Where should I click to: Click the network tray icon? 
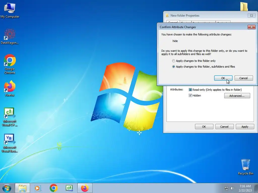pyautogui.click(x=227, y=188)
